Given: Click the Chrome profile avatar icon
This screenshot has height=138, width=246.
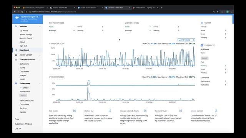Looking at the screenshot, I should pyautogui.click(x=227, y=12).
